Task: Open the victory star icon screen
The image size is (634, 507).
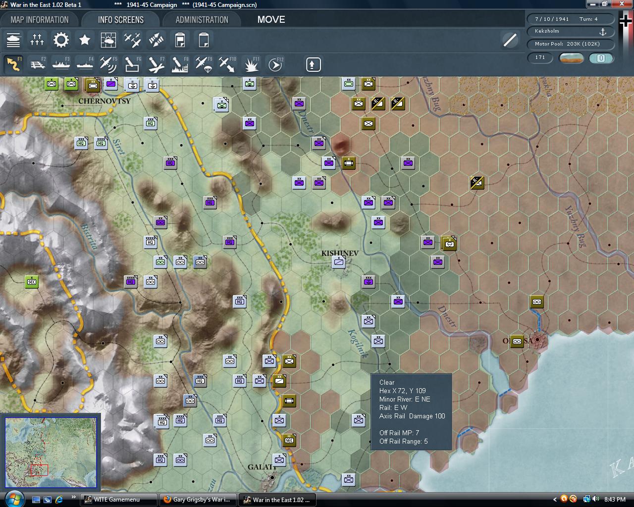Action: coord(85,40)
